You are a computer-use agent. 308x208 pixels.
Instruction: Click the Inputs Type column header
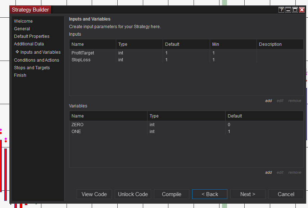click(140, 44)
